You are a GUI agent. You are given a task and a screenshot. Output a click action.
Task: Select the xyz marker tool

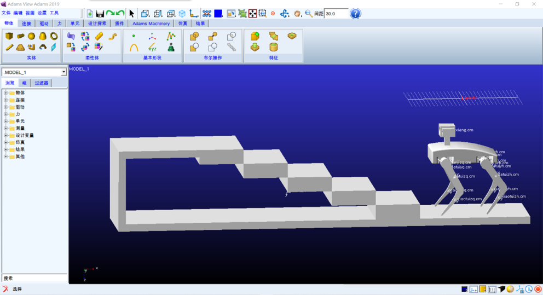[152, 48]
